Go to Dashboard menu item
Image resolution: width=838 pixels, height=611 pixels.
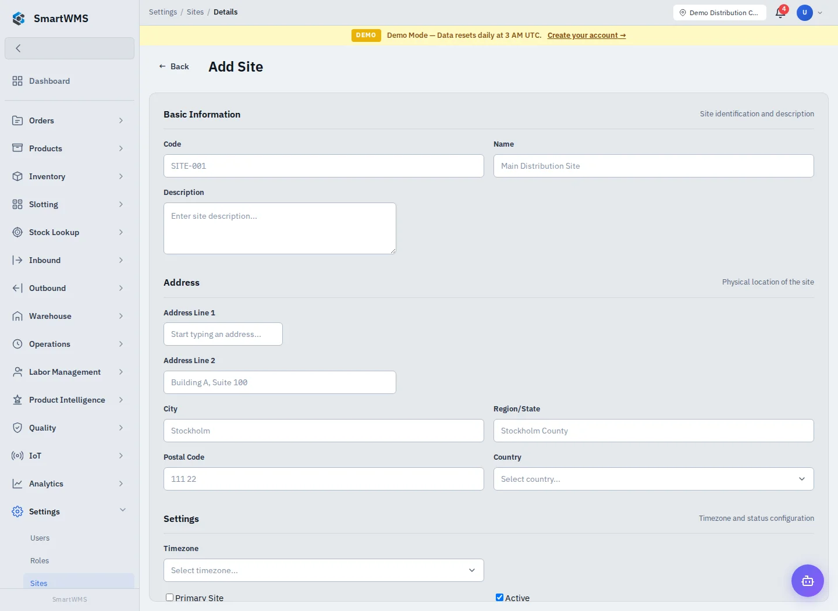click(x=69, y=81)
